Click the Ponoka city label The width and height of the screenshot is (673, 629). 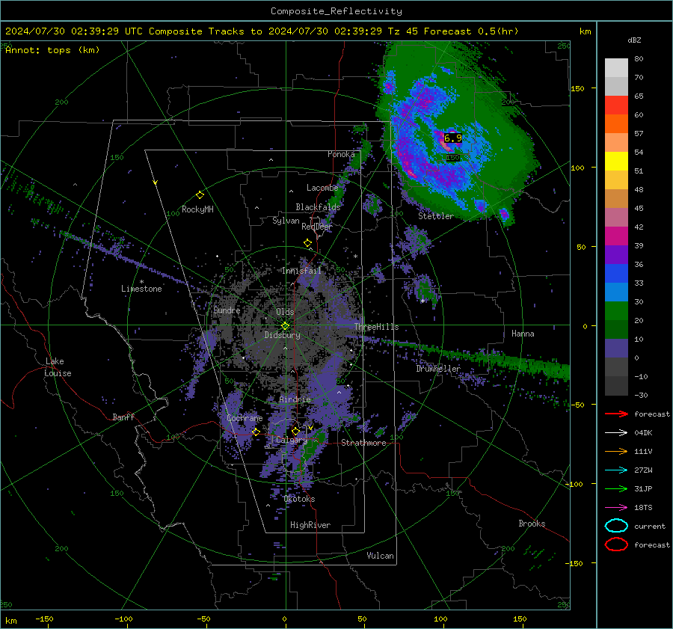tap(341, 154)
